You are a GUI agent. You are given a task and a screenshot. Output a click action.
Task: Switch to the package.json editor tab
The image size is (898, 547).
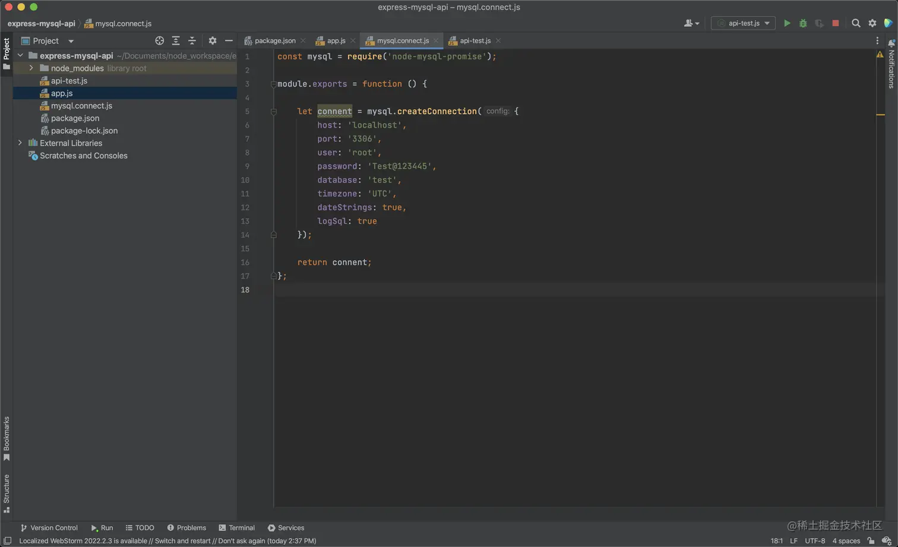(x=274, y=41)
